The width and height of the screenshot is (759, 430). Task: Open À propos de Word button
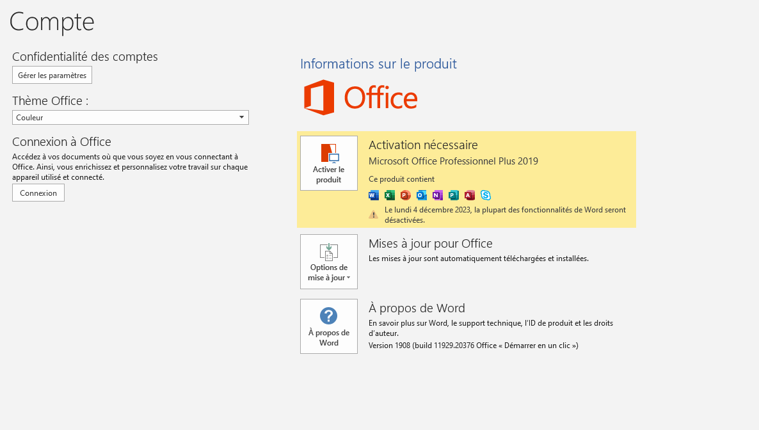[x=329, y=326]
